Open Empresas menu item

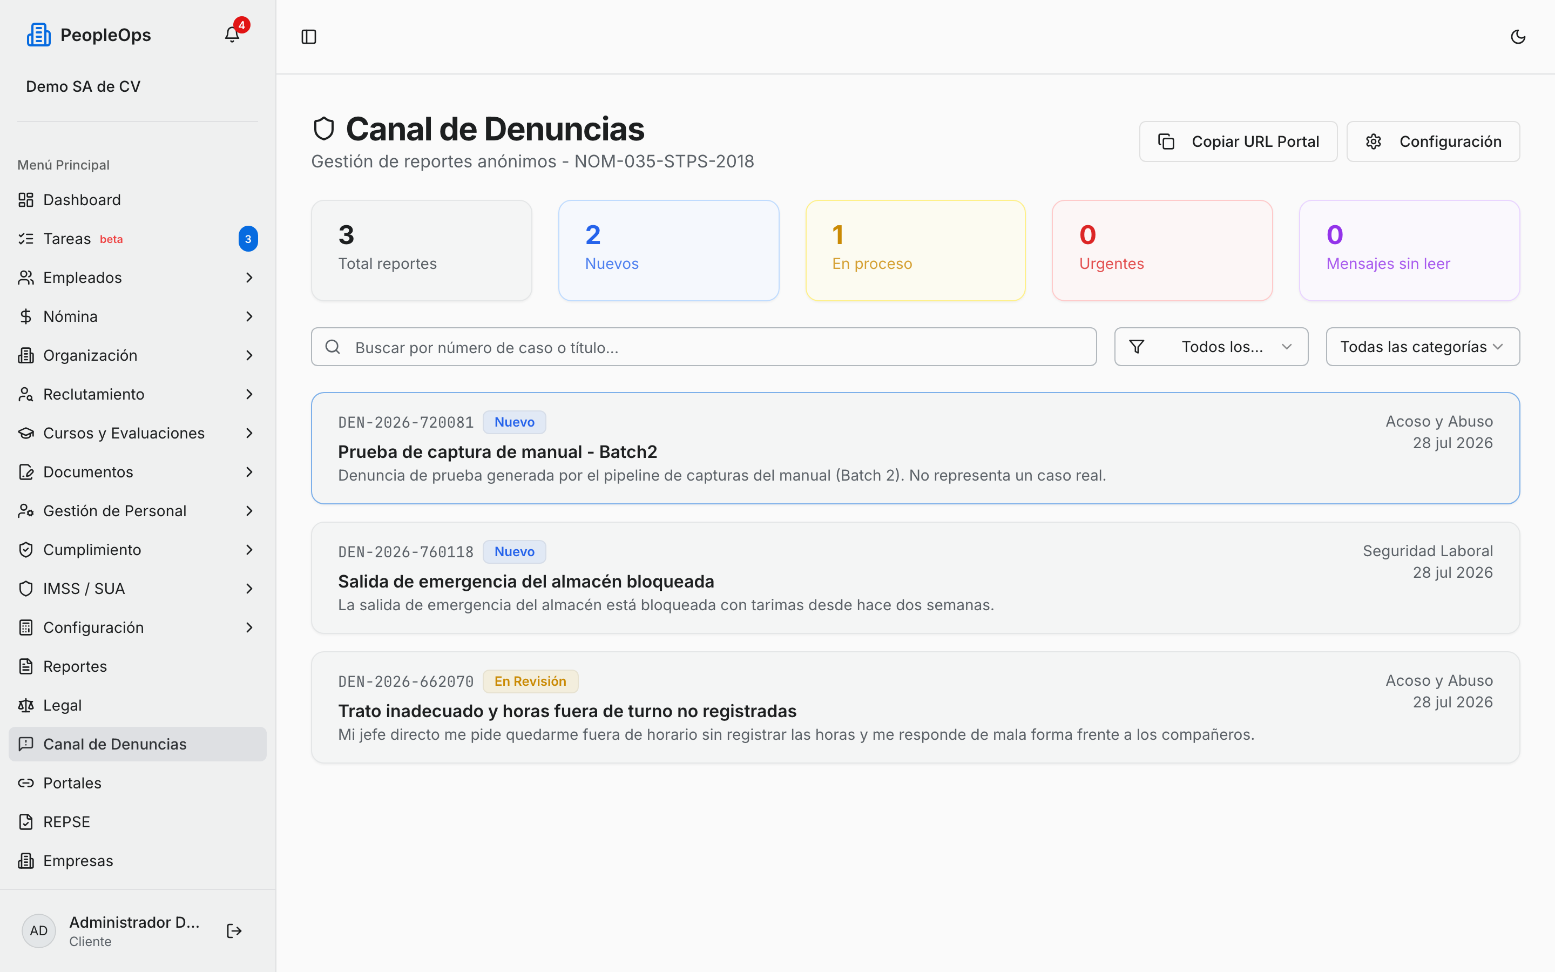pyautogui.click(x=138, y=861)
